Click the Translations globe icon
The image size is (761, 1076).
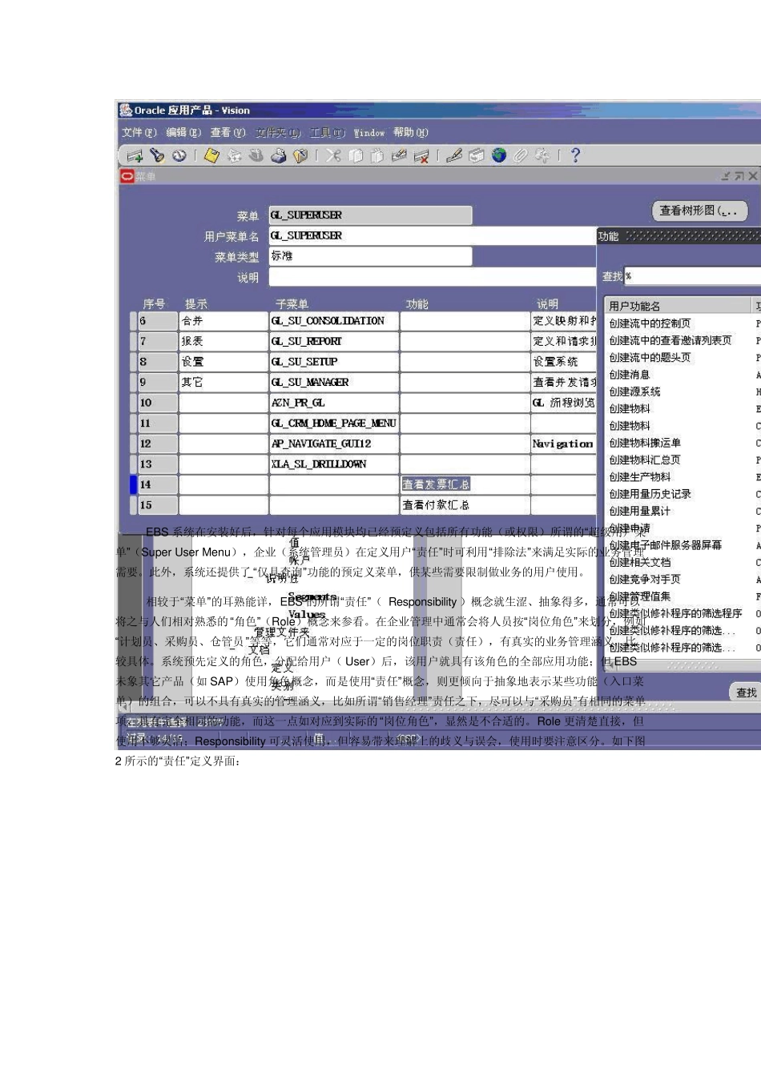point(498,155)
